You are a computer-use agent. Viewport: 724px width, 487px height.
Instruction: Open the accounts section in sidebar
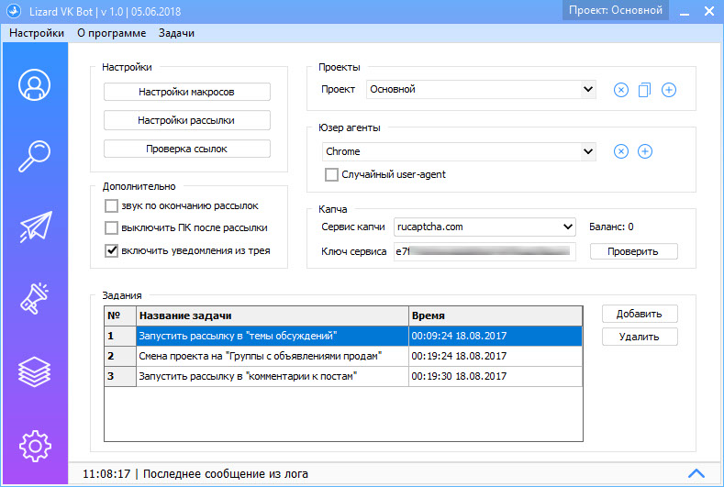point(34,85)
